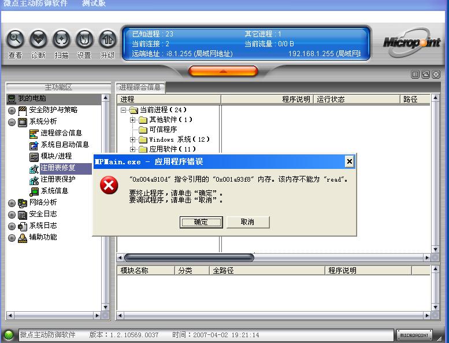The width and height of the screenshot is (449, 343).
Task: Click horizontal scrollbar thumb of process list
Action: (189, 257)
